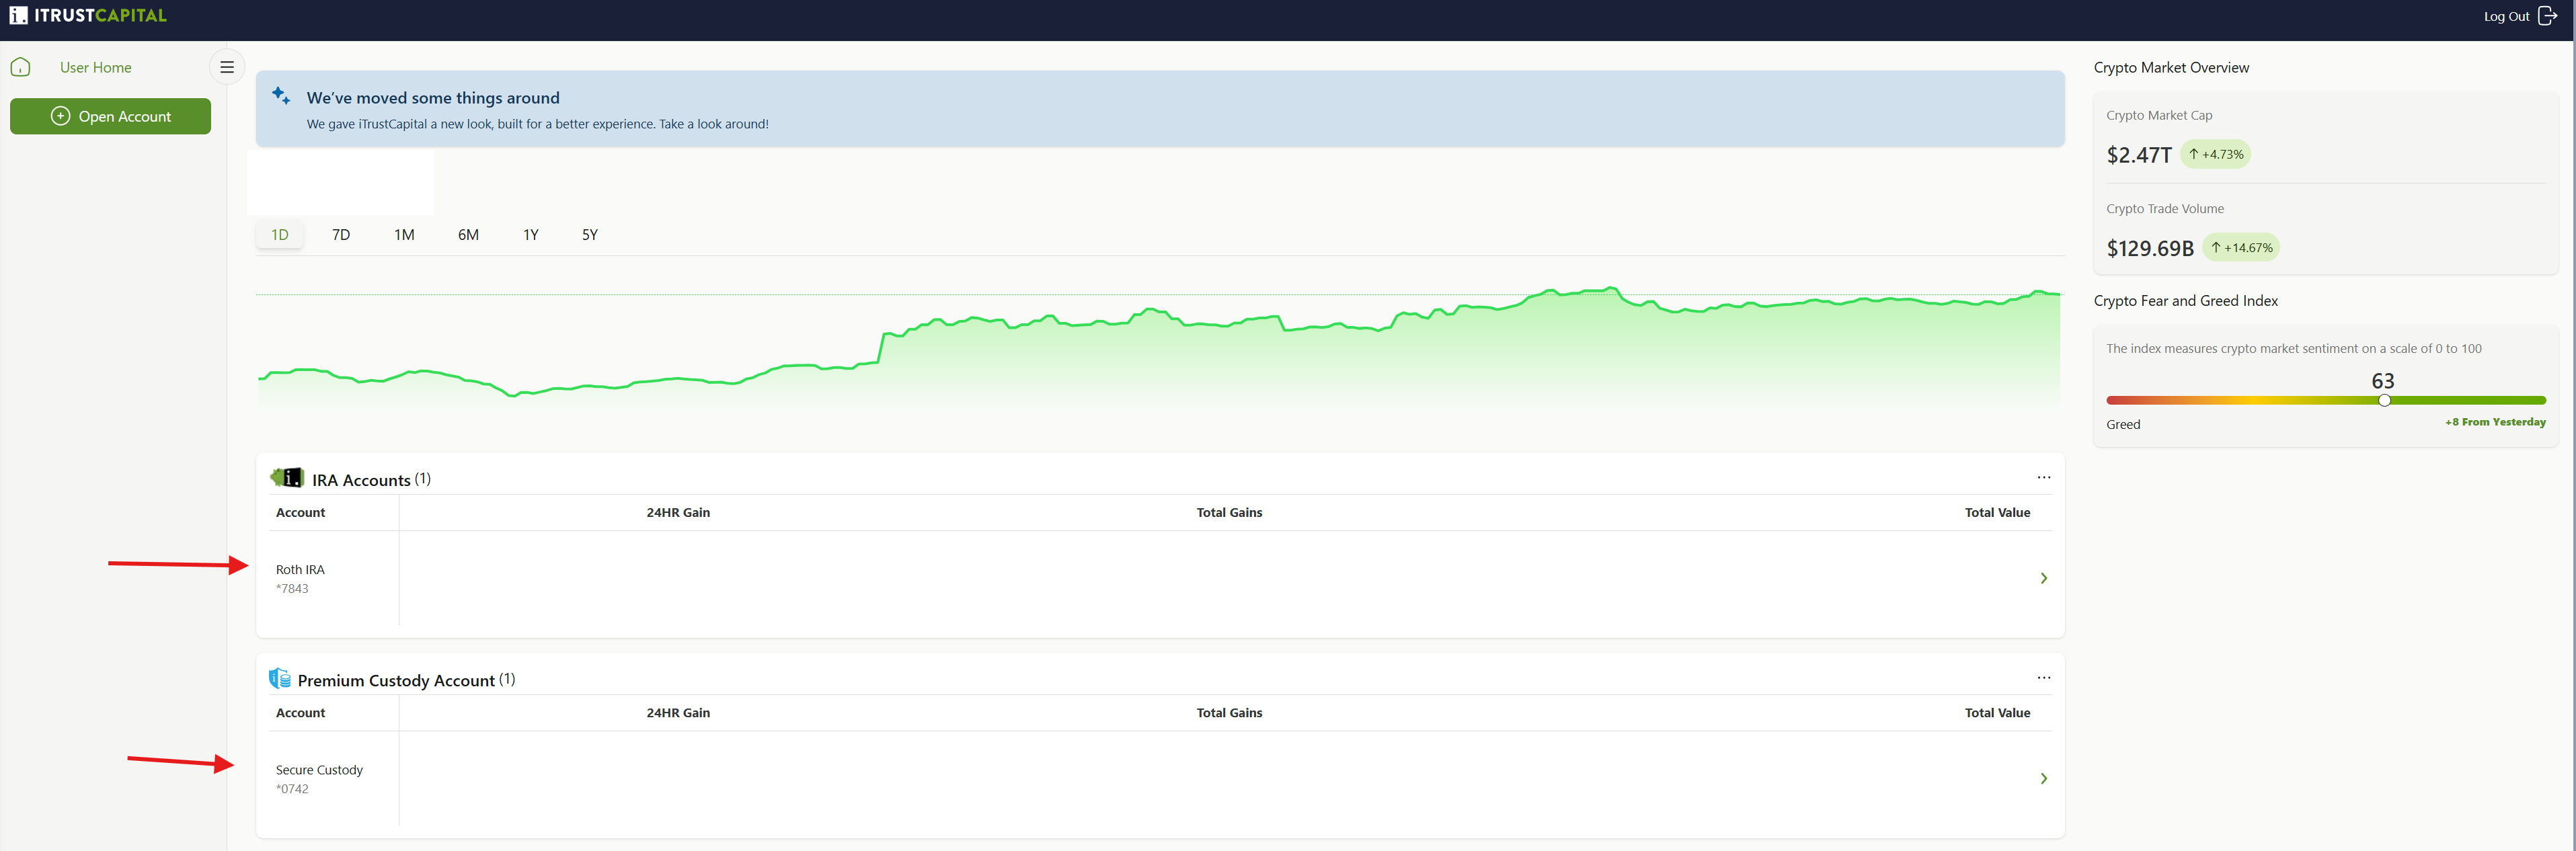The width and height of the screenshot is (2576, 851).
Task: Click the Crypto Fear and Greed Index heading
Action: tap(2185, 301)
